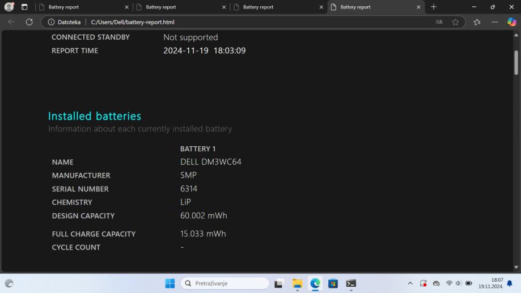Switch to the third Battery report tab
The image size is (521, 293).
coord(278,7)
